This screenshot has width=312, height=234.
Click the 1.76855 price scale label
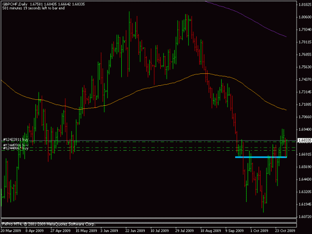[305, 54]
